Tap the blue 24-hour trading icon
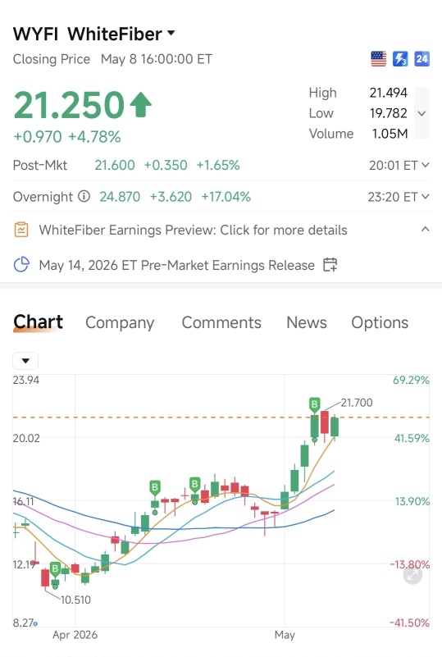This screenshot has height=657, width=442. (x=421, y=59)
